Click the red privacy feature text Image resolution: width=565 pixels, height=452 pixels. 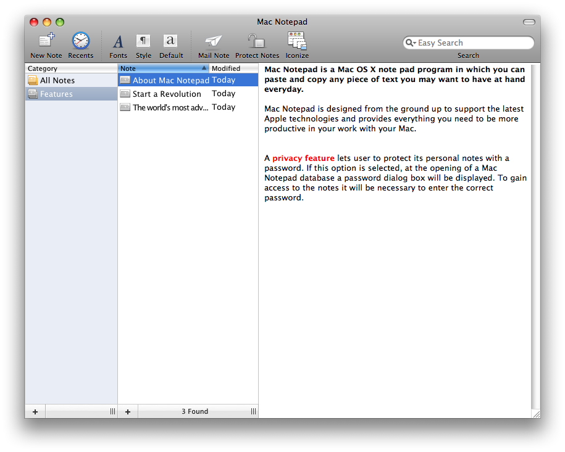coord(303,158)
